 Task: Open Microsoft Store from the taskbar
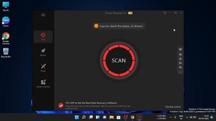click(x=118, y=117)
